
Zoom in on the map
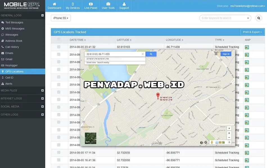pos(229,133)
